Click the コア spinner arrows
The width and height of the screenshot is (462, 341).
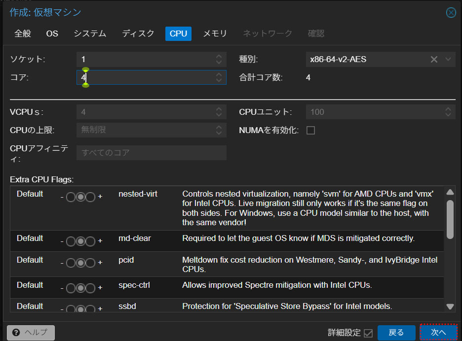(x=219, y=77)
